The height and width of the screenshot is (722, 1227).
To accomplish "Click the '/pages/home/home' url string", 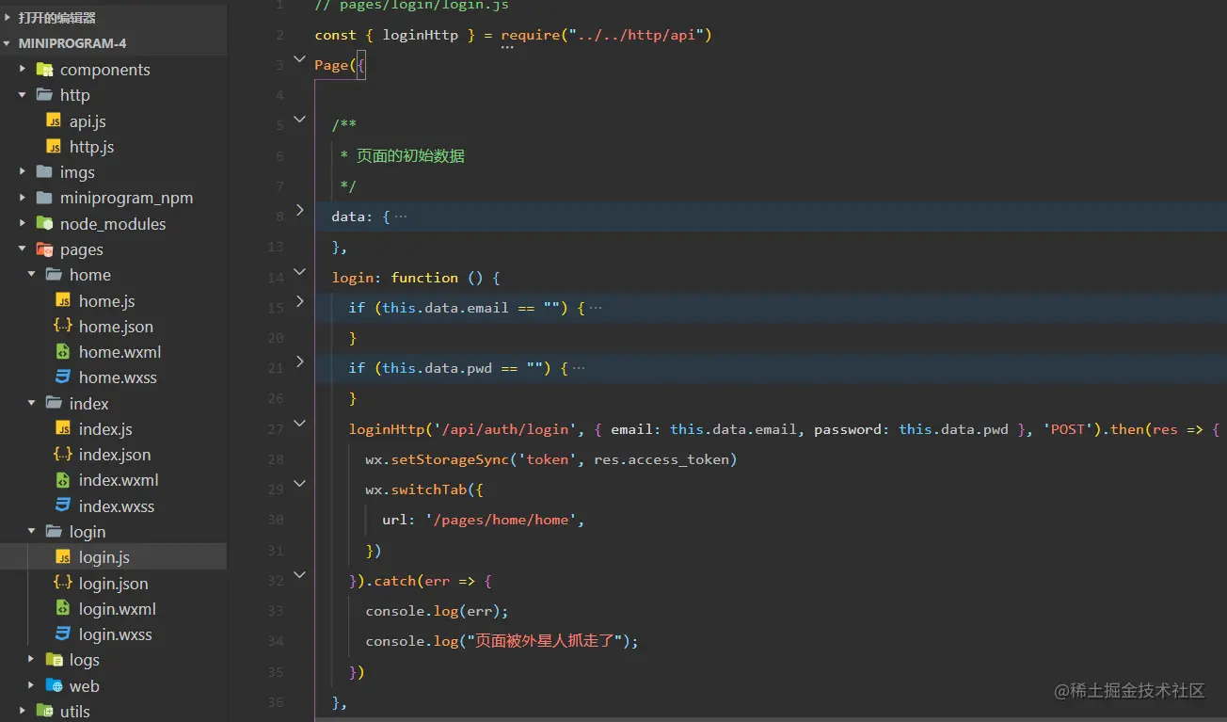I will (501, 520).
